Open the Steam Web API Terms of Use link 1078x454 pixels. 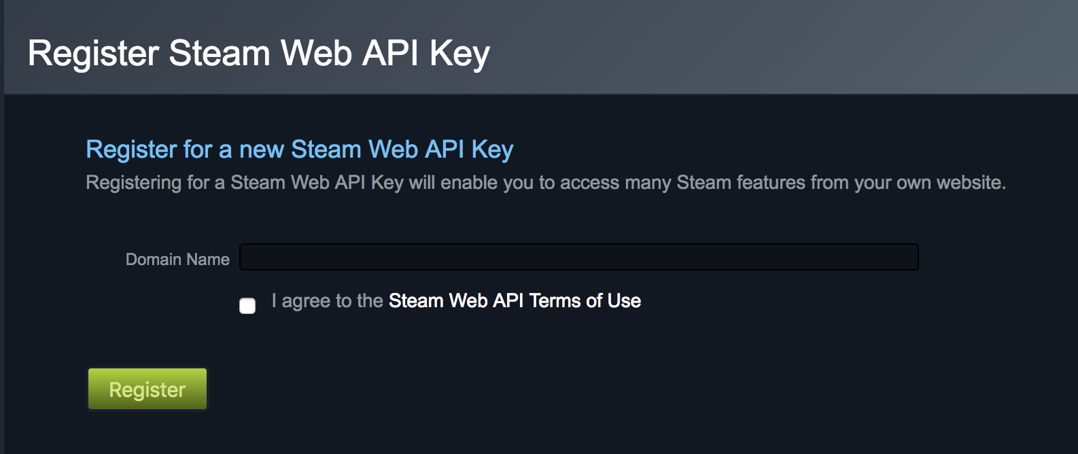[515, 300]
